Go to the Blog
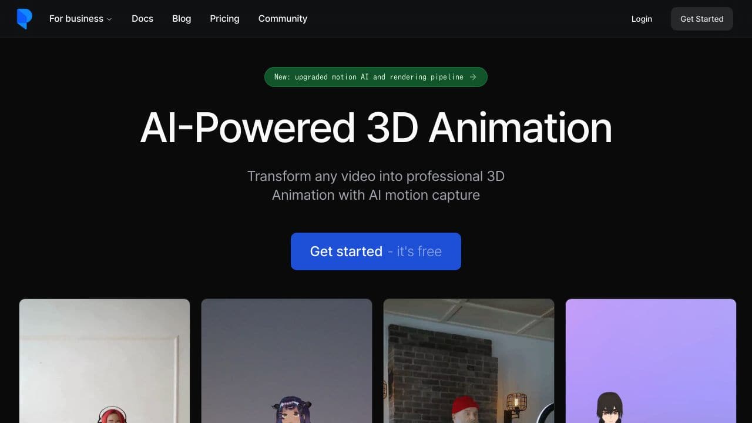Viewport: 752px width, 423px height. pos(182,19)
